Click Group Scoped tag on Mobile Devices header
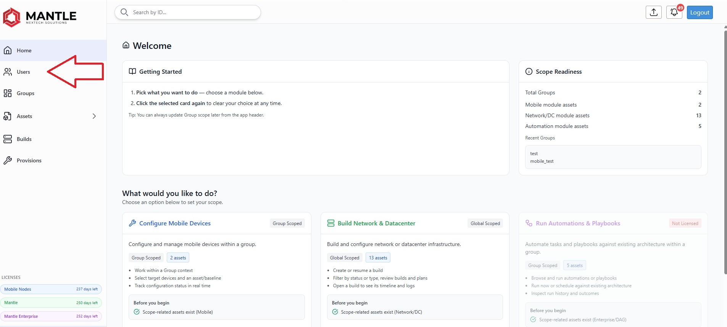The height and width of the screenshot is (327, 727). pyautogui.click(x=287, y=223)
